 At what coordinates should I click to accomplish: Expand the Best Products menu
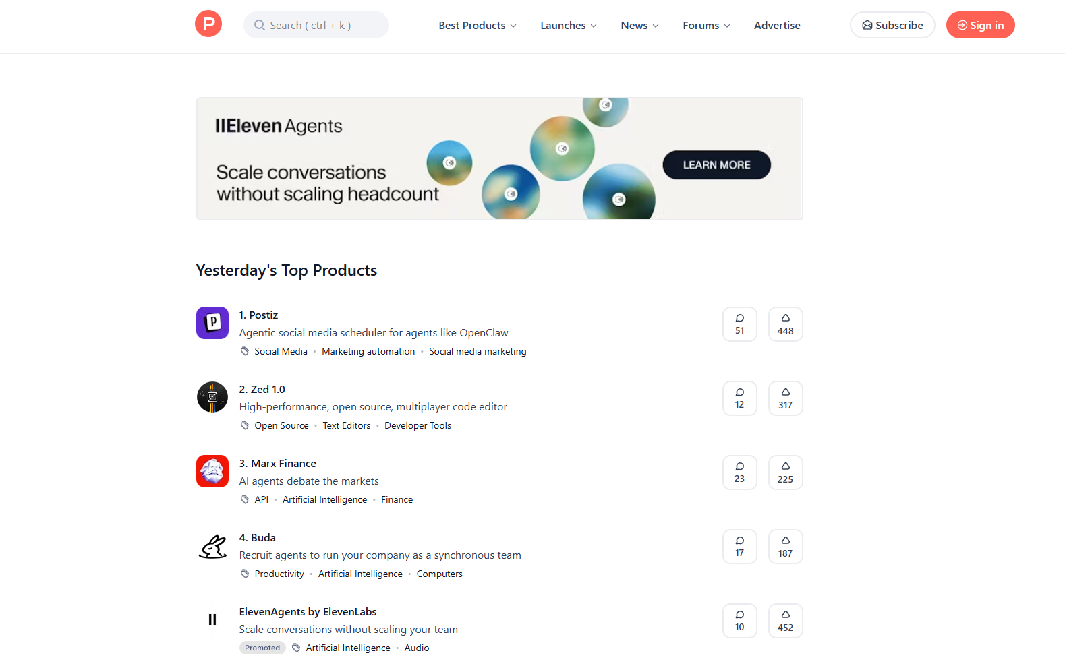tap(478, 25)
